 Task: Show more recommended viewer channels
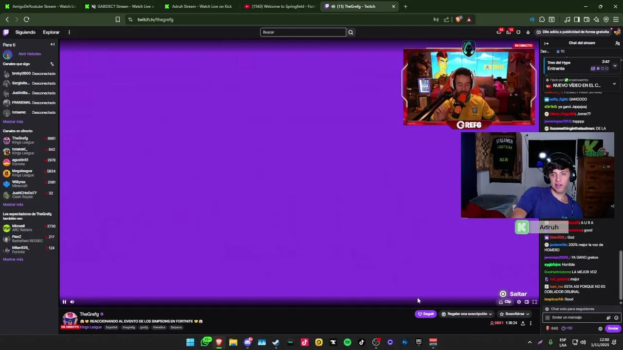coord(13,260)
